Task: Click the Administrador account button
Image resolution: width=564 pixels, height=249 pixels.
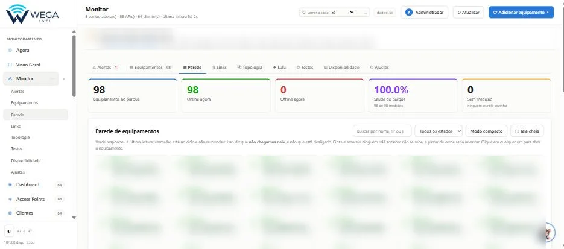Action: click(x=425, y=12)
